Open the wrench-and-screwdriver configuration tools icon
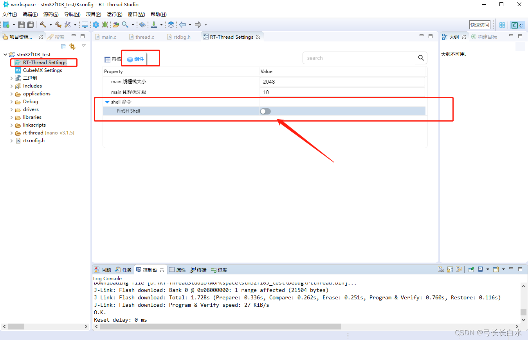Image resolution: width=528 pixels, height=340 pixels. 68,25
